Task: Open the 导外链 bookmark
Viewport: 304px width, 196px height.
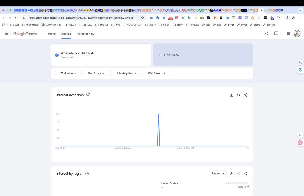Action: click(242, 25)
